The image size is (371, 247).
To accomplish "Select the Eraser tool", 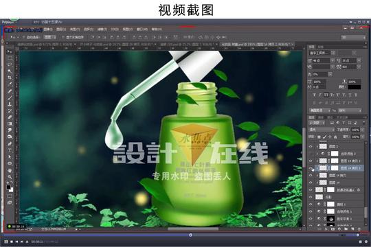I will click(x=10, y=117).
